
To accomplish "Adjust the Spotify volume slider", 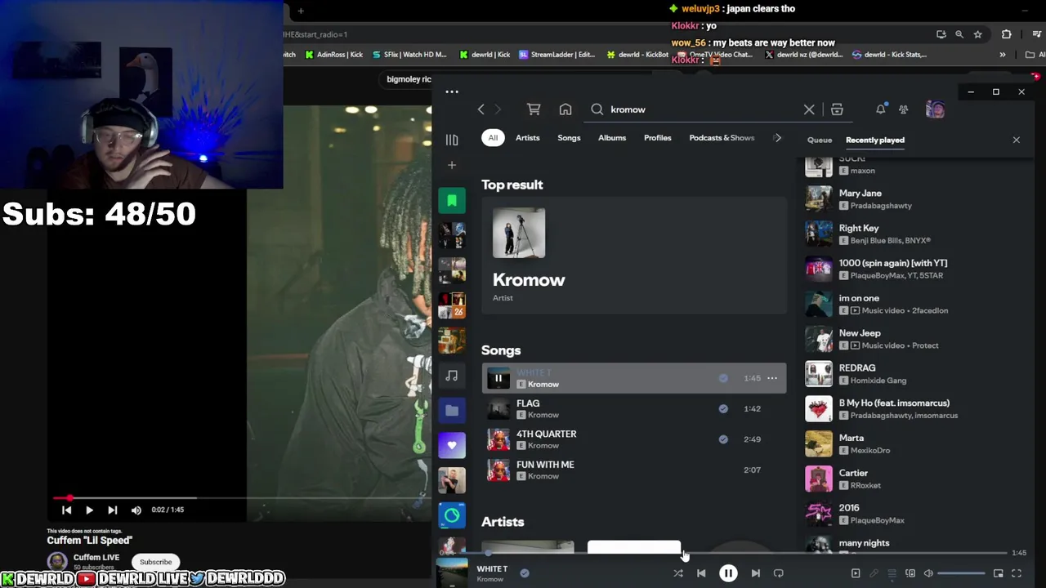I will [962, 573].
